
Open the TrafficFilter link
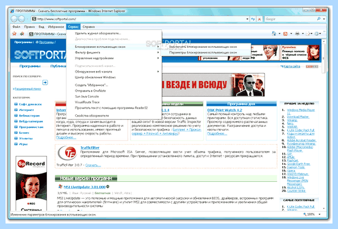[90, 147]
